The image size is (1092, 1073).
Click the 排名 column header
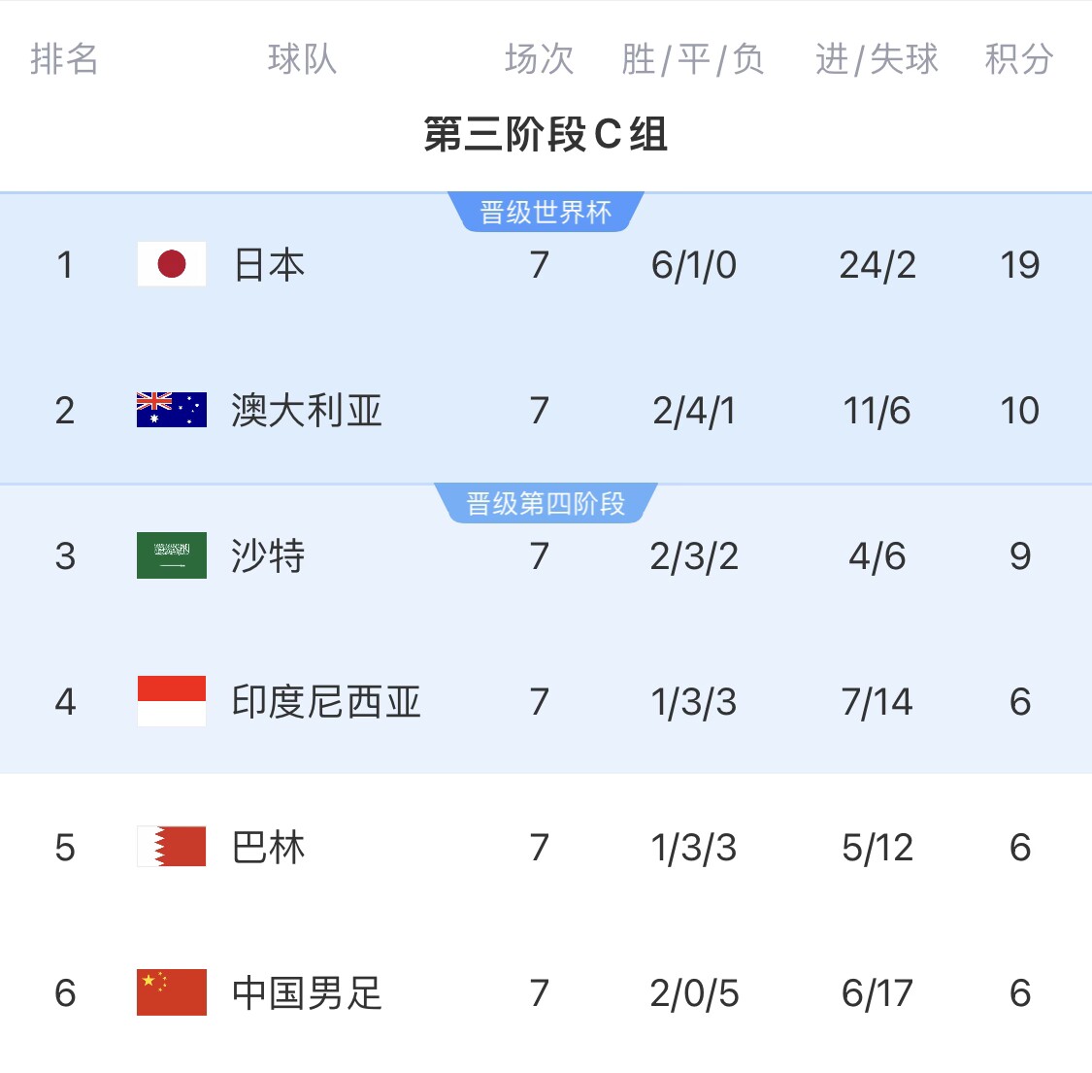pyautogui.click(x=64, y=59)
